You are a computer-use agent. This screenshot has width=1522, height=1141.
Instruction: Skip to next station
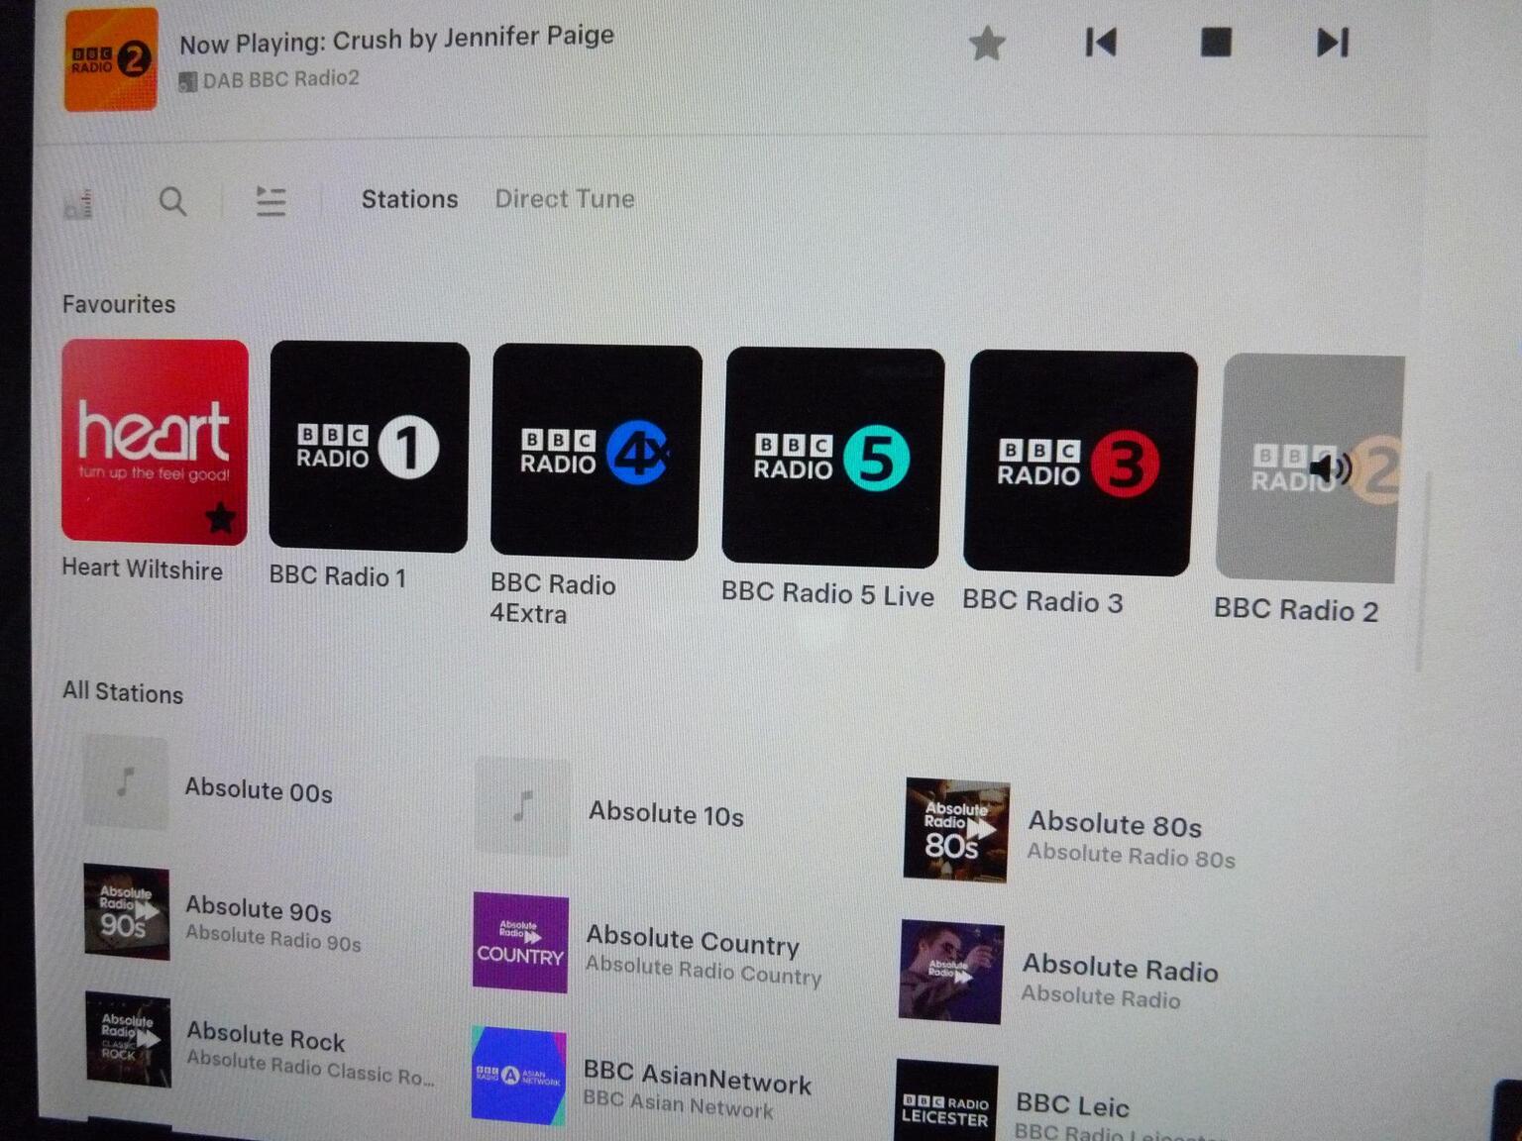pyautogui.click(x=1332, y=43)
